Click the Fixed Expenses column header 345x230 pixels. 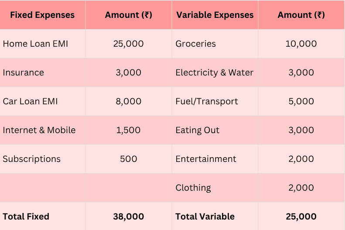click(x=42, y=15)
